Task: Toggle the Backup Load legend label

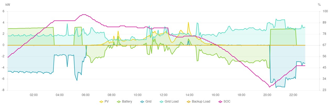Action: coord(201,102)
